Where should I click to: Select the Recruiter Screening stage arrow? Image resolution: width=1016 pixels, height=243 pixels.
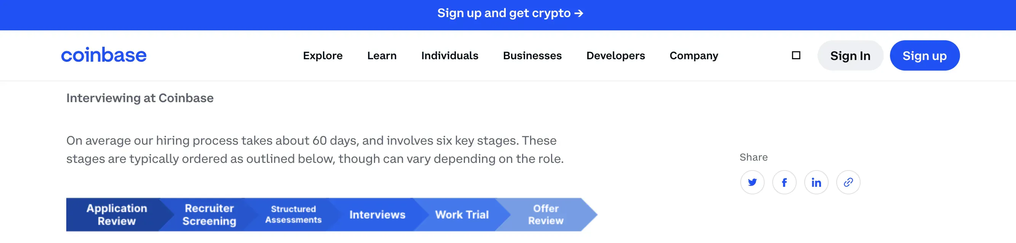[209, 215]
